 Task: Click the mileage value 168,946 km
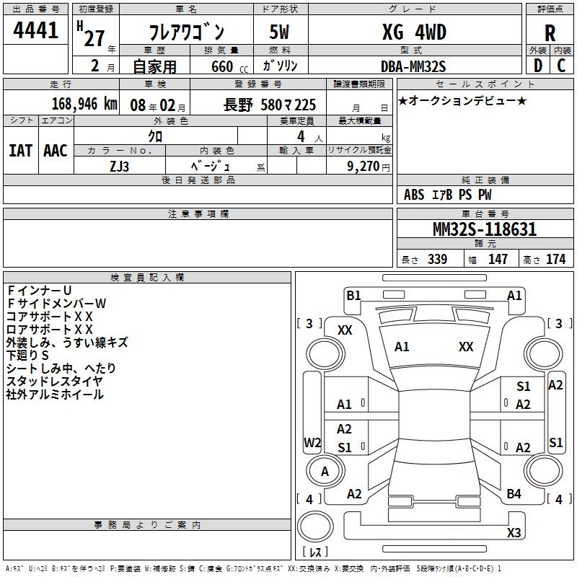[84, 104]
